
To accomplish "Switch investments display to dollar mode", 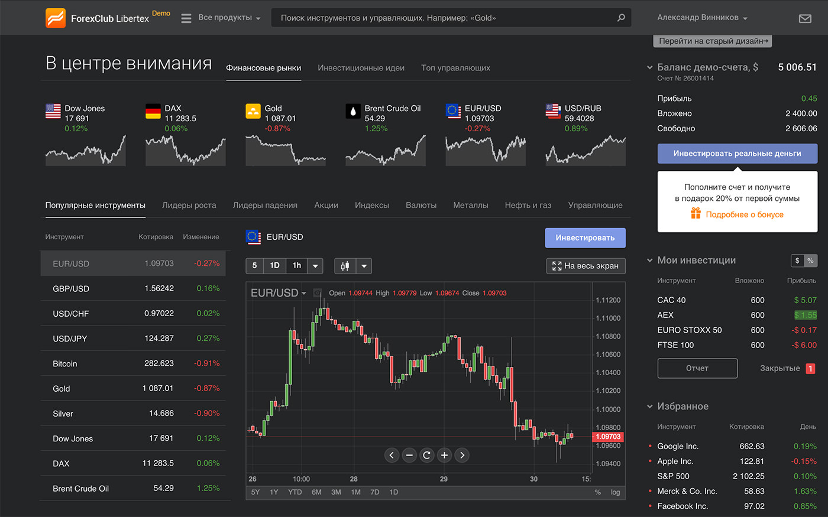I will [x=797, y=261].
